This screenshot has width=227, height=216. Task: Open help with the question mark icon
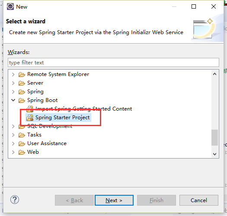pos(15,200)
